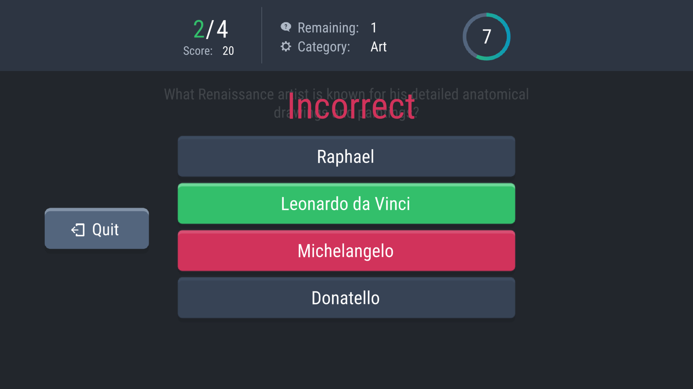Click the question text about anatomical drawings
The image size is (693, 389).
224,94
